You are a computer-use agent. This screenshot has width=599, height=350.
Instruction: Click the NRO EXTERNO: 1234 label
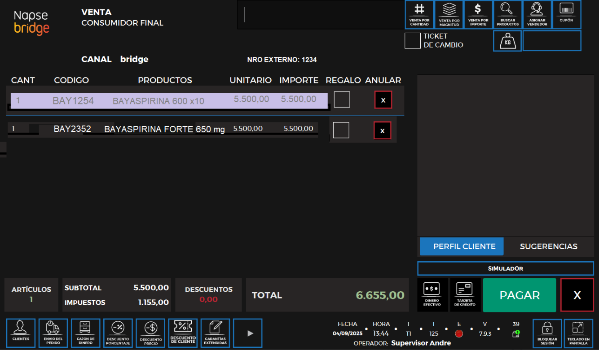click(x=282, y=60)
